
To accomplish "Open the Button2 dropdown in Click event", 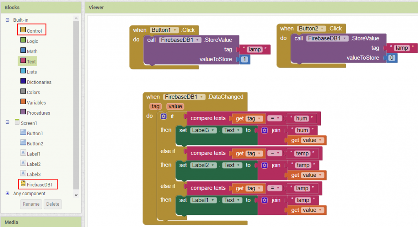I will [x=311, y=28].
